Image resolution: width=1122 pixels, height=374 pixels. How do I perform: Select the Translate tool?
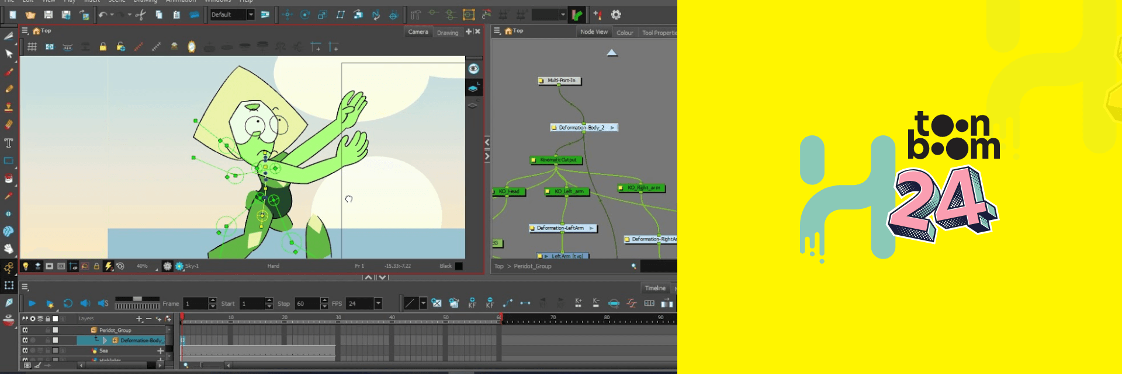(287, 15)
